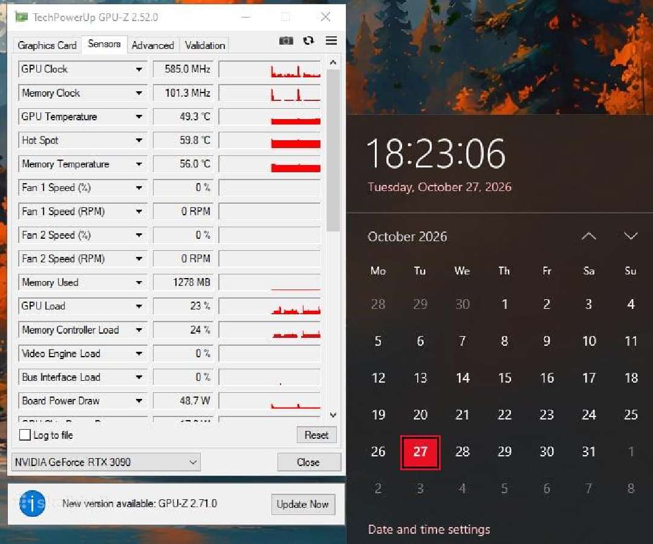This screenshot has height=544, width=653.
Task: Click the 59.8 °C Hot Spot value
Action: [183, 140]
